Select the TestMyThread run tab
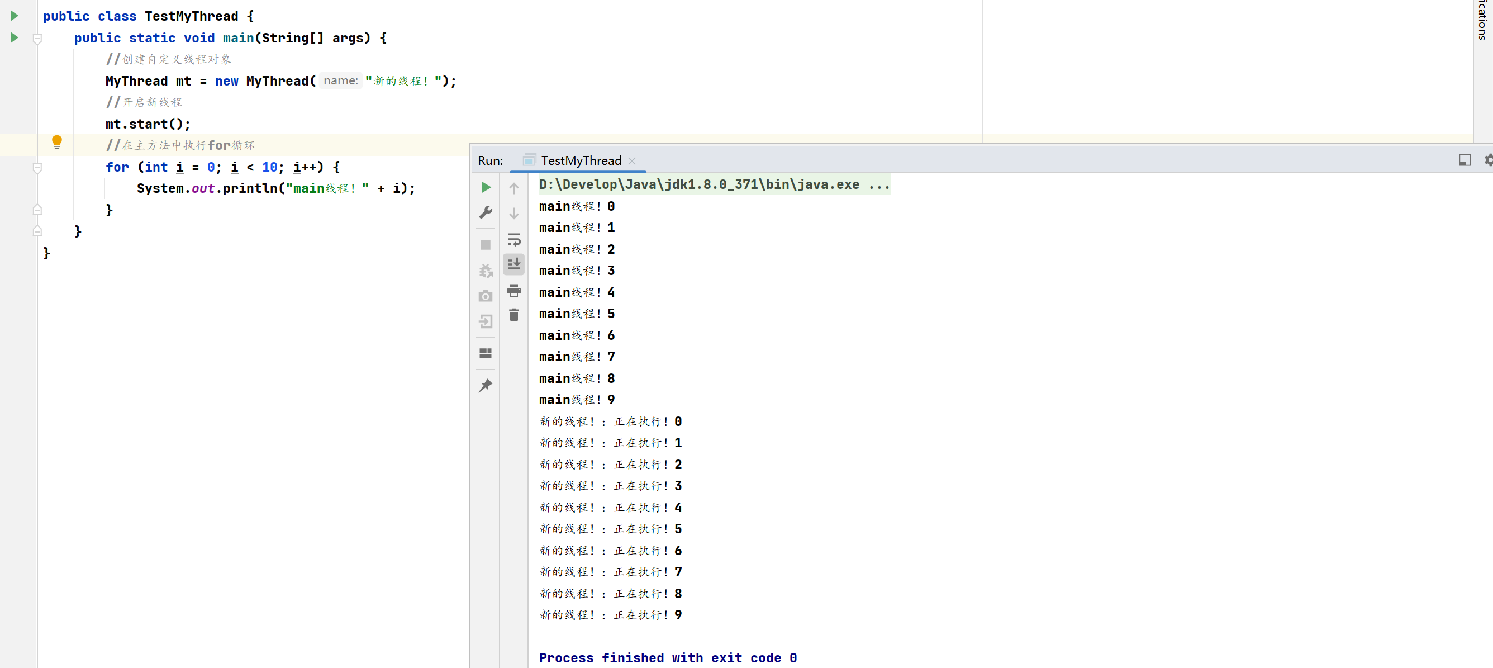 click(581, 160)
